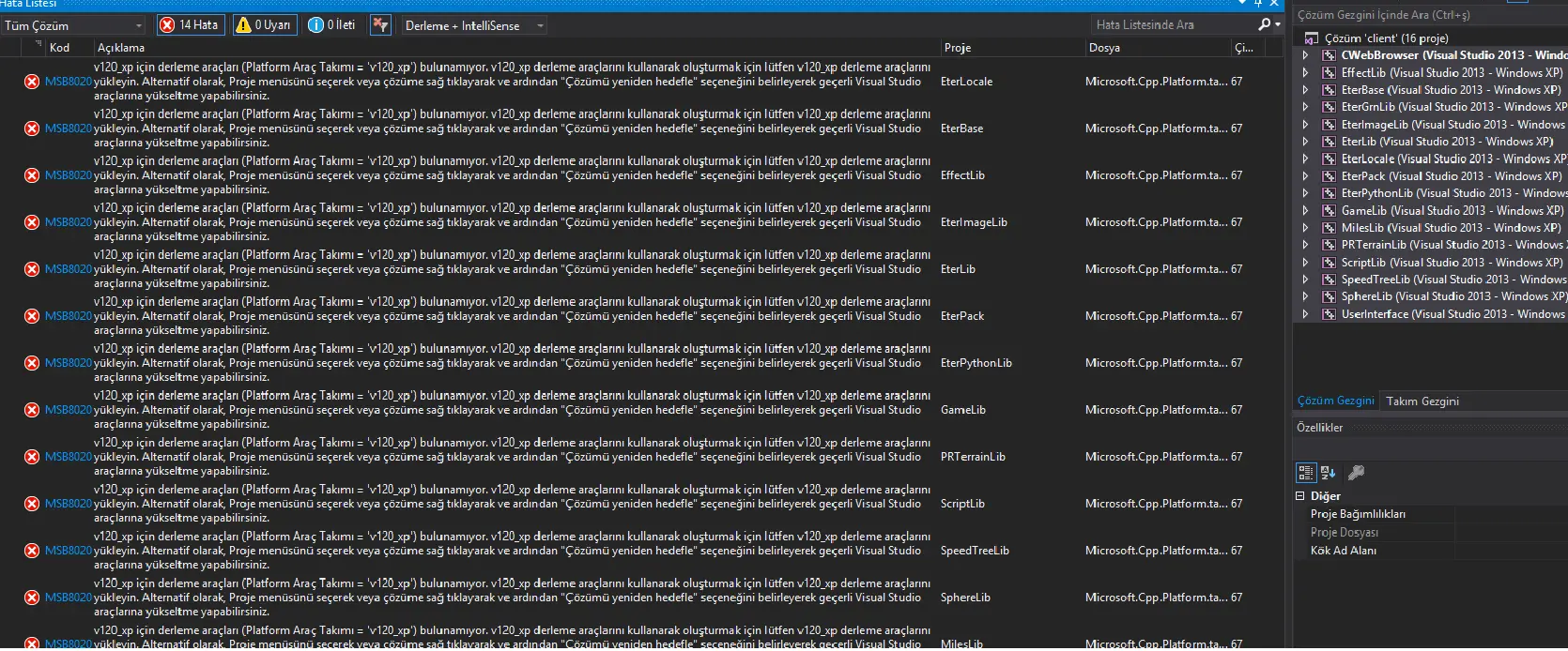
Task: Click the Categorized view icon in Özellikler panel
Action: [1305, 473]
